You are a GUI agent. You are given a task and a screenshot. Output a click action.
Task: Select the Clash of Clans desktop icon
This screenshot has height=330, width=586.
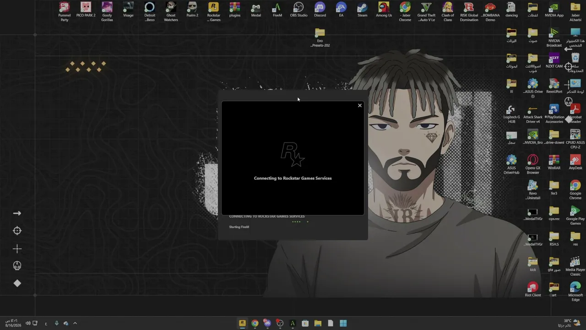pos(448,11)
